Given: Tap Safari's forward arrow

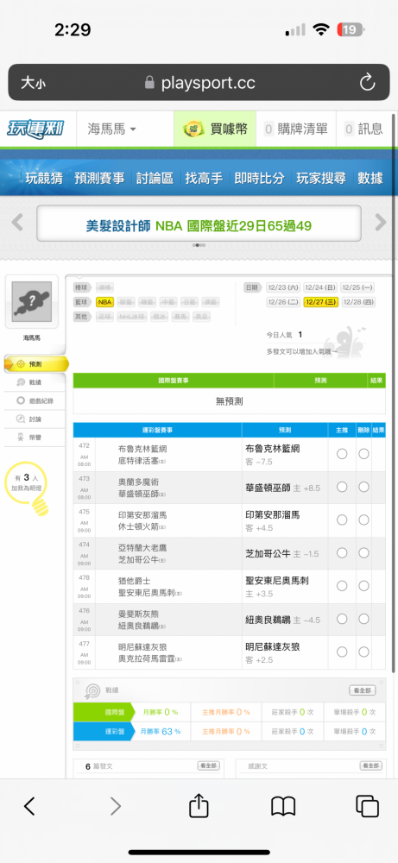Looking at the screenshot, I should tap(115, 806).
